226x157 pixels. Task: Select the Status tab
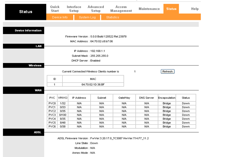[x=171, y=9]
